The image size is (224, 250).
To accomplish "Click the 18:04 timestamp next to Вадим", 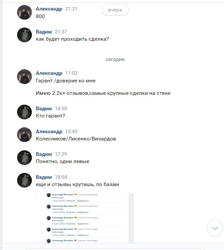I will point(61,177).
